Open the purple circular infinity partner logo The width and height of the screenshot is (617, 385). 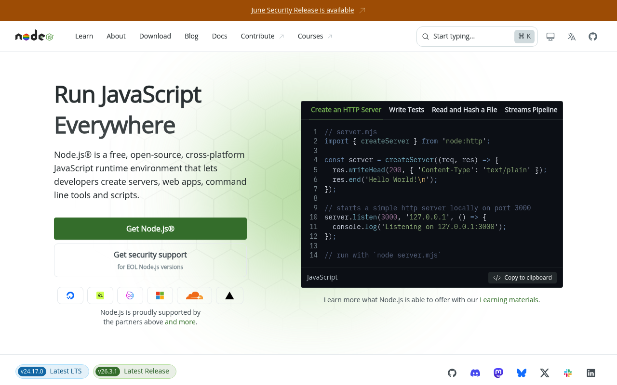click(x=130, y=295)
